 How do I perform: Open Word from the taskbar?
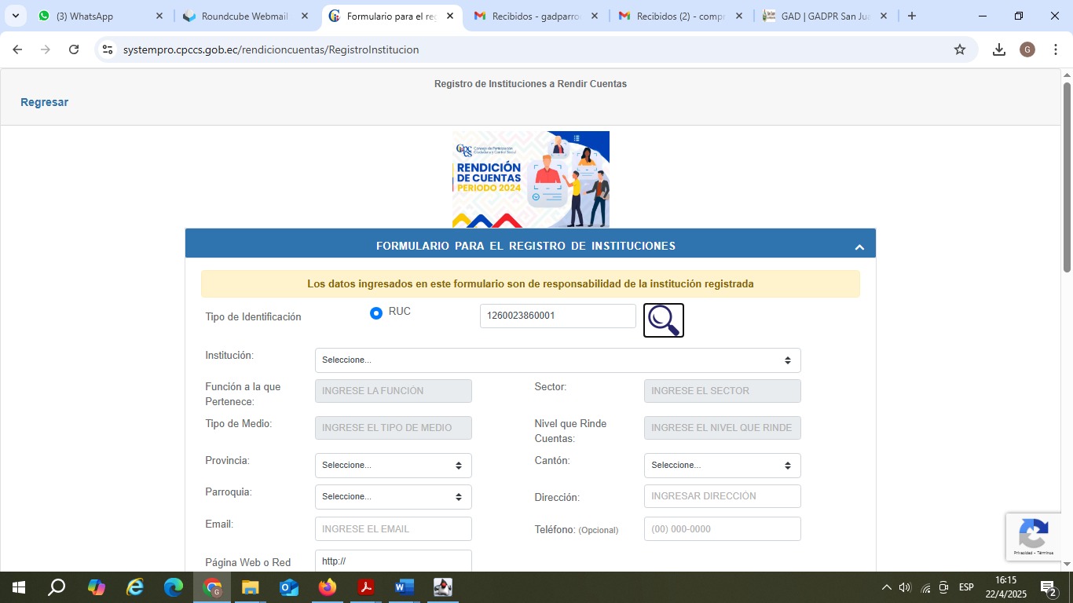(405, 587)
